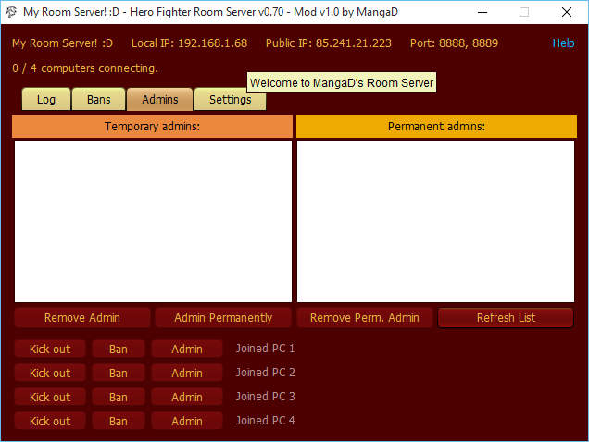Refresh the admin list

pyautogui.click(x=506, y=318)
